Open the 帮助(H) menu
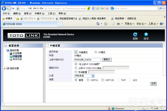This screenshot has height=111, width=167. click(x=62, y=14)
